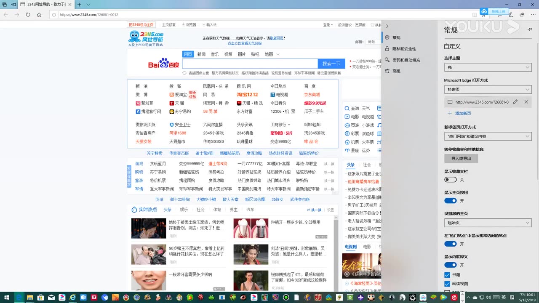Open the 登录 dropdown on page header

[x=328, y=25]
